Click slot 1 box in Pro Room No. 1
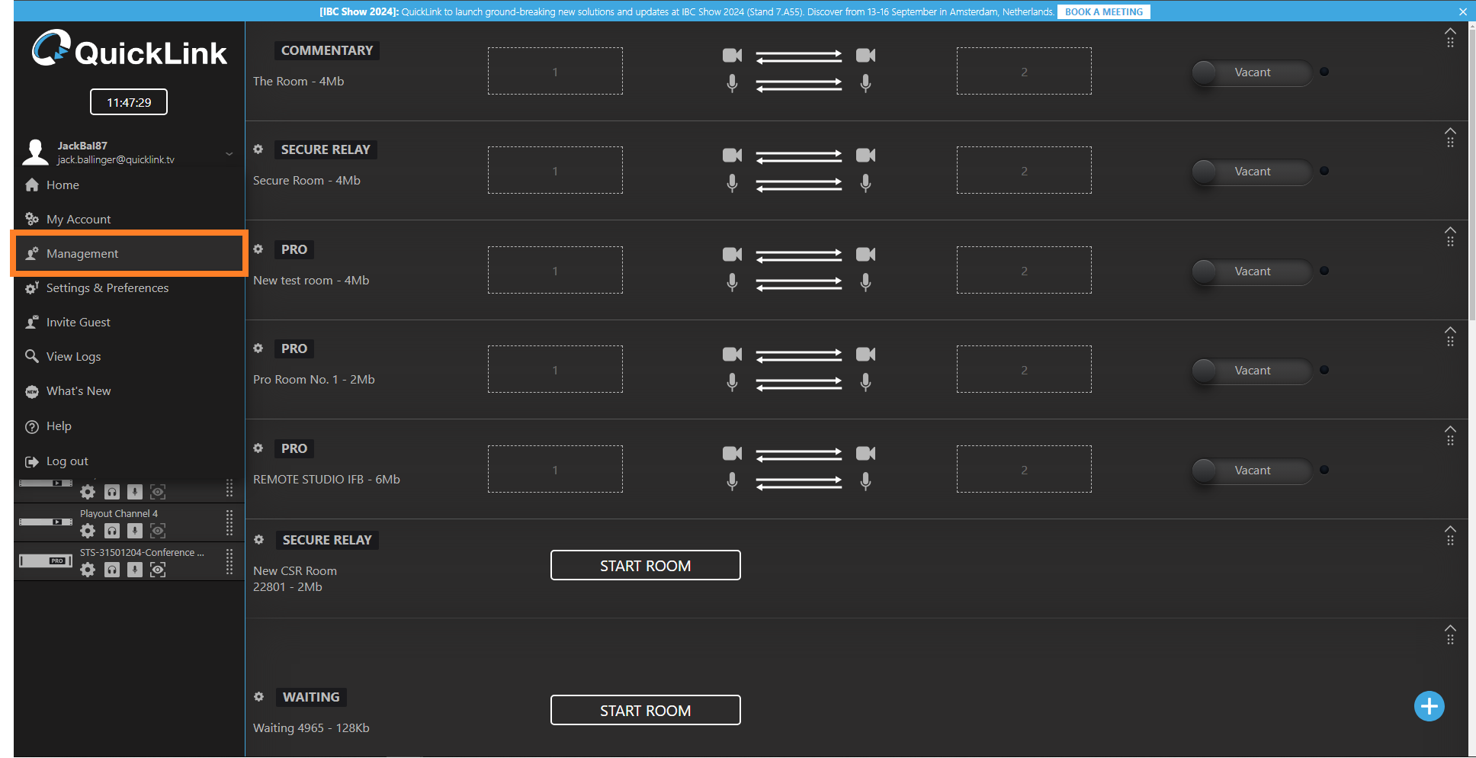Screen dimensions: 1476x758 pyautogui.click(x=555, y=370)
